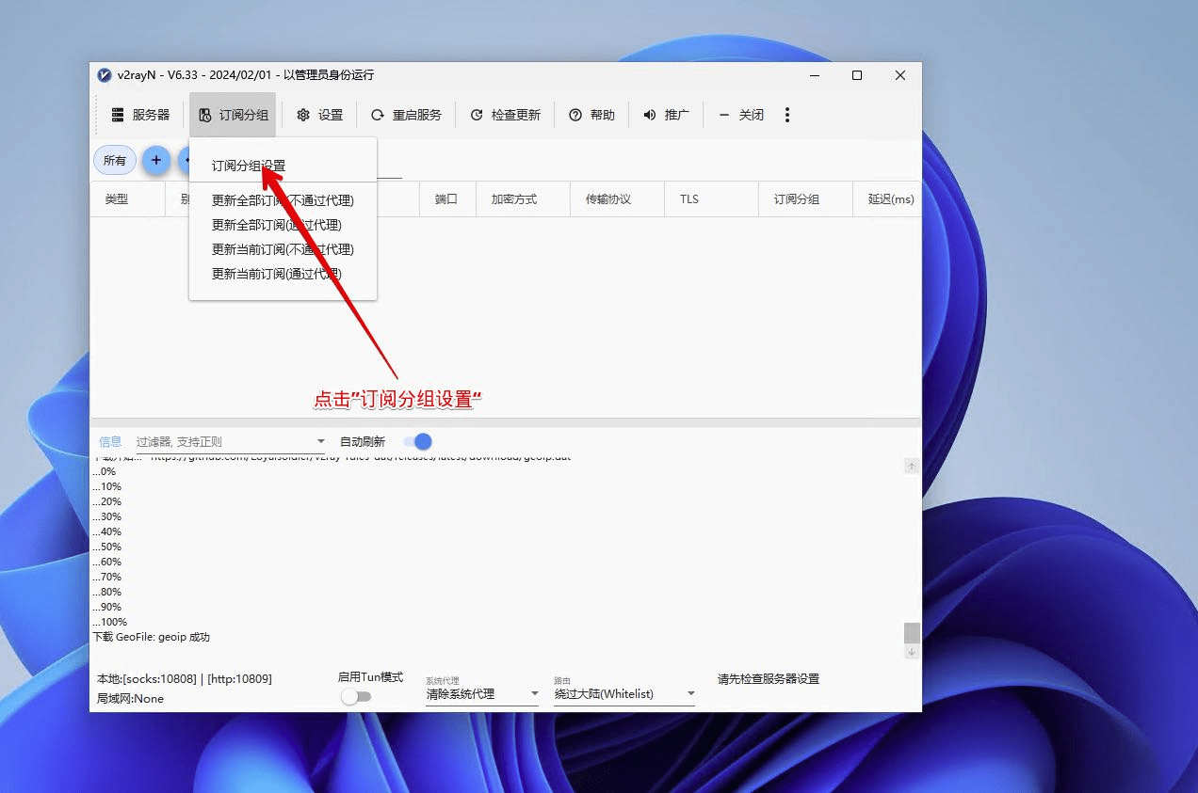Open the 服务器 toolbar menu
This screenshot has height=793, width=1198.
(x=140, y=115)
